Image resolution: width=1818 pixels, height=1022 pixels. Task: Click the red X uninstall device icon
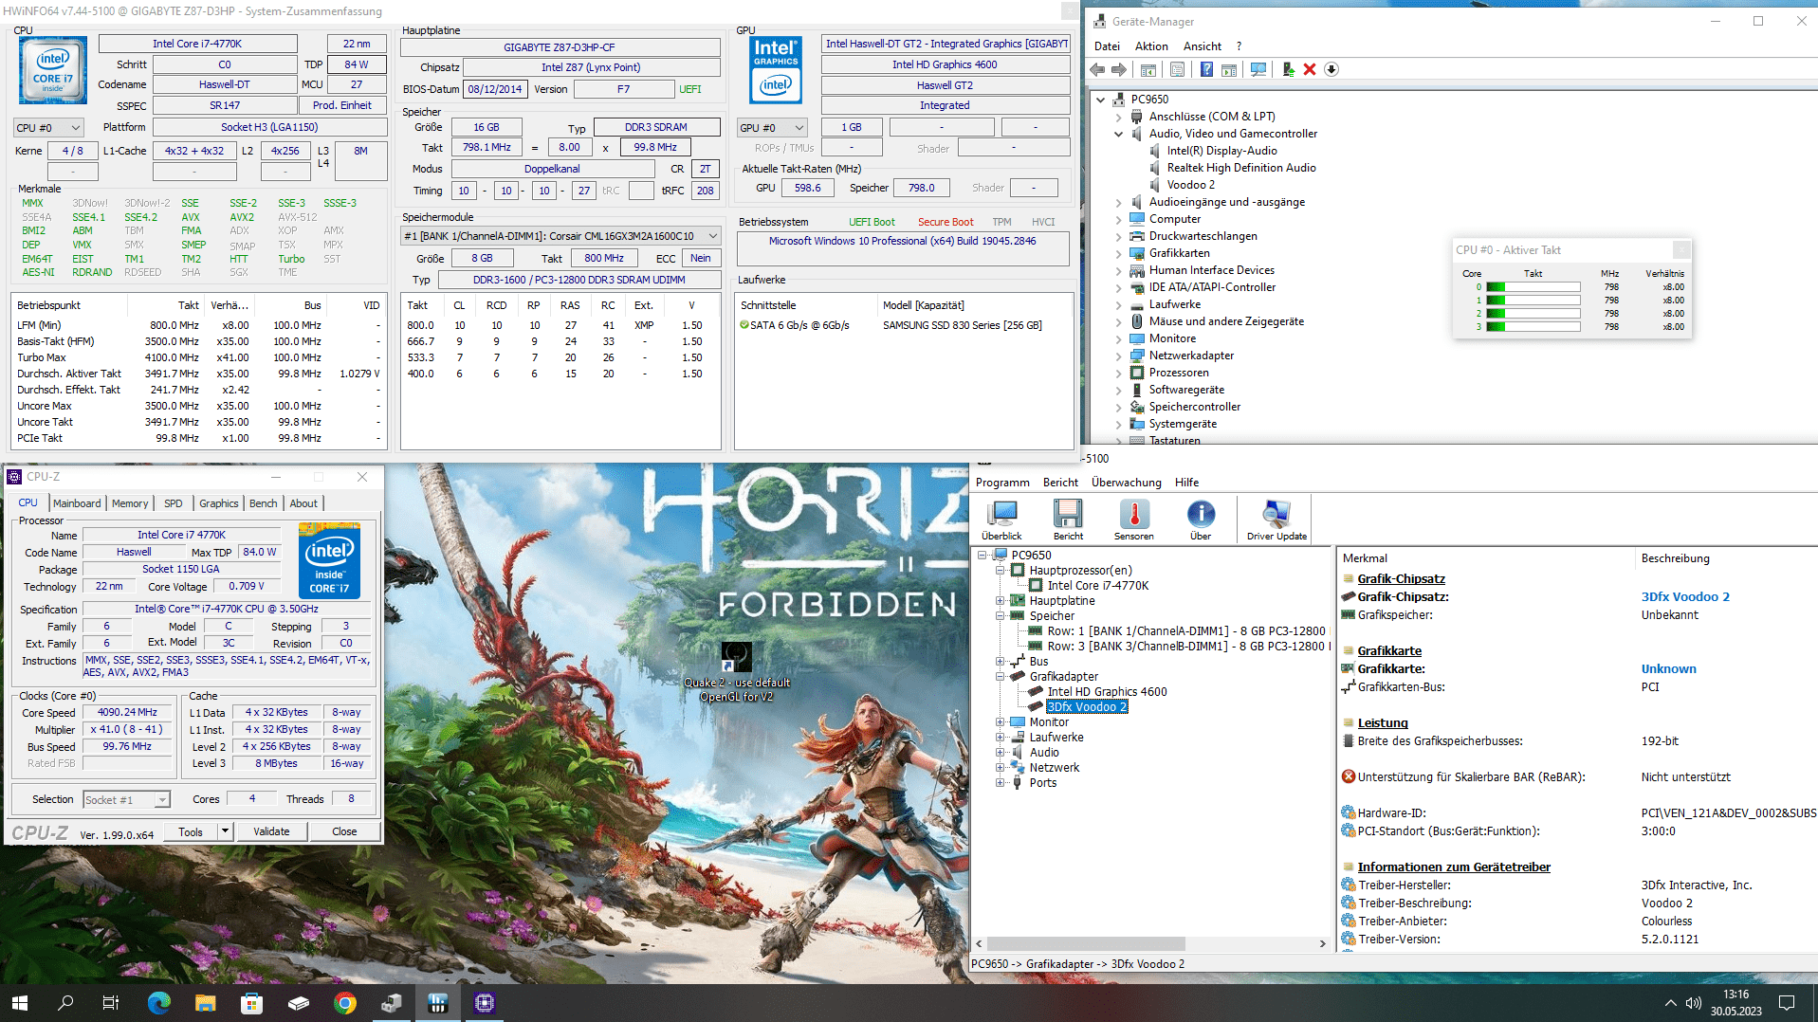point(1310,69)
